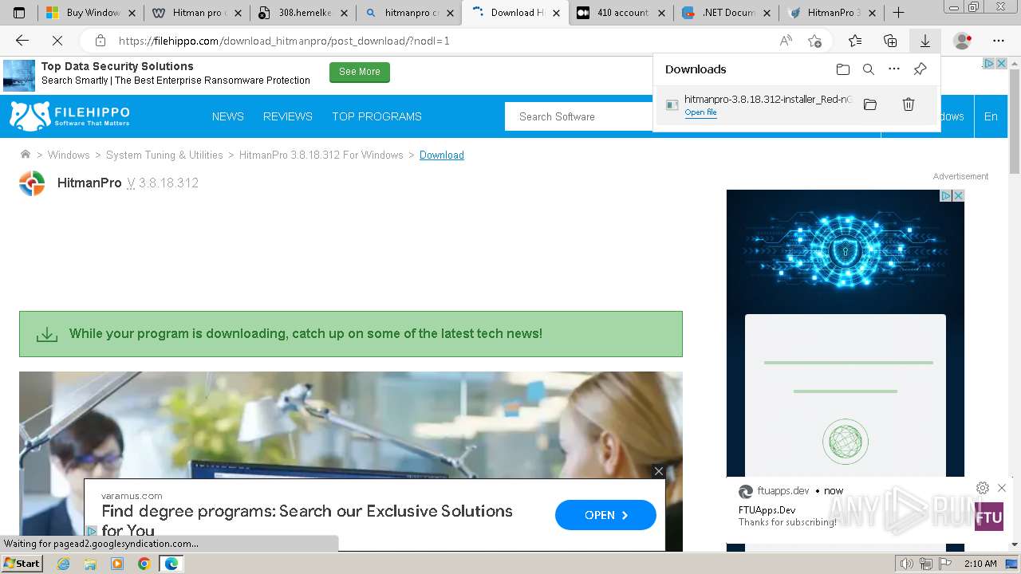Open System Tuning & Utilities breadcrumb
The image size is (1021, 574).
click(164, 155)
